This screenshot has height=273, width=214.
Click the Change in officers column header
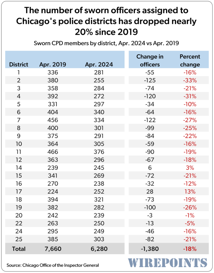click(150, 60)
